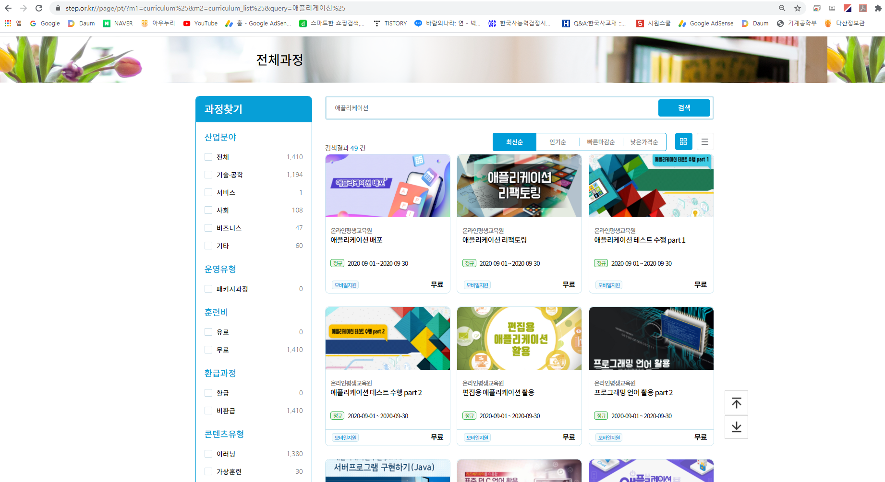Go back to the previous page

(x=8, y=8)
